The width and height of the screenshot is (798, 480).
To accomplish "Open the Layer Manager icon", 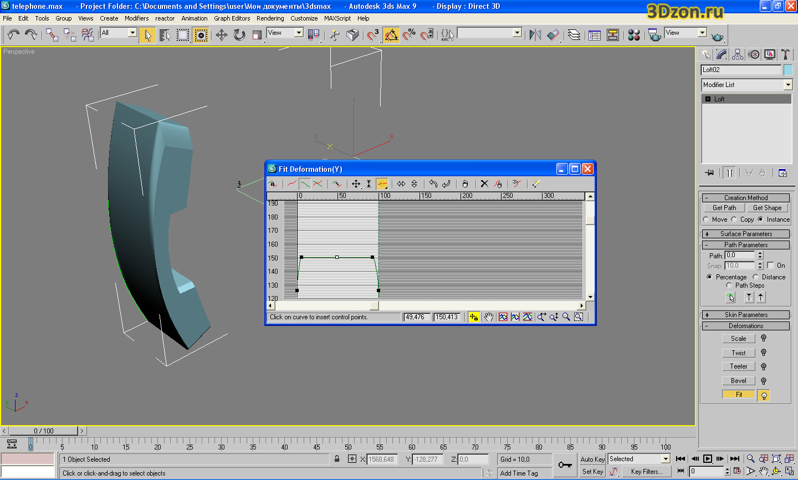I will (x=574, y=35).
